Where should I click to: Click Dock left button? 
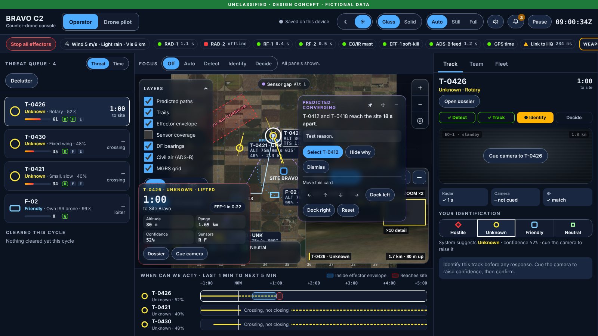(x=380, y=195)
